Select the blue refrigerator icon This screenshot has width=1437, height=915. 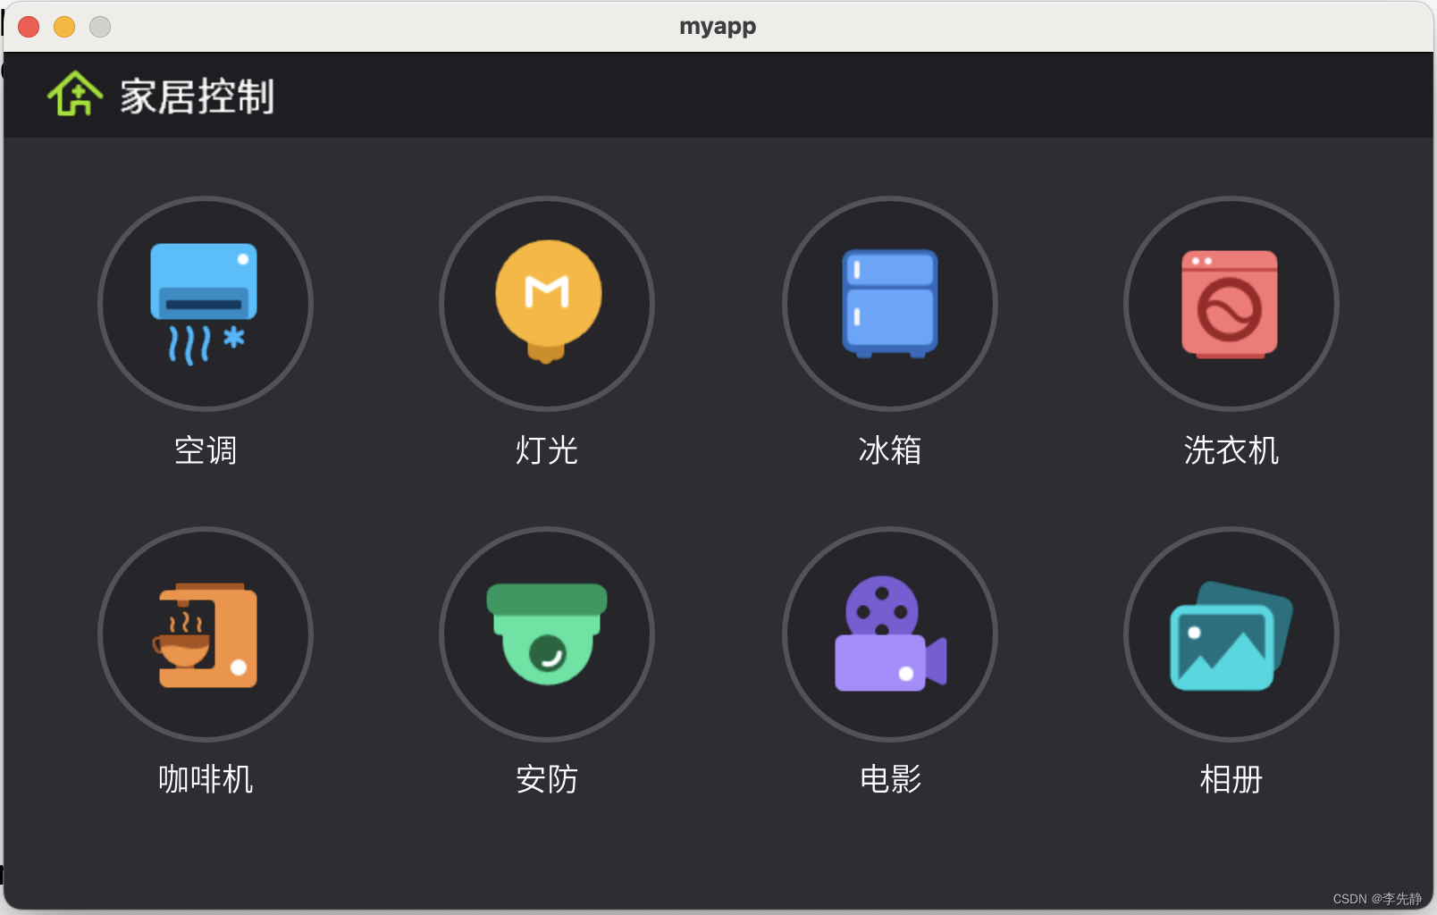tap(890, 304)
